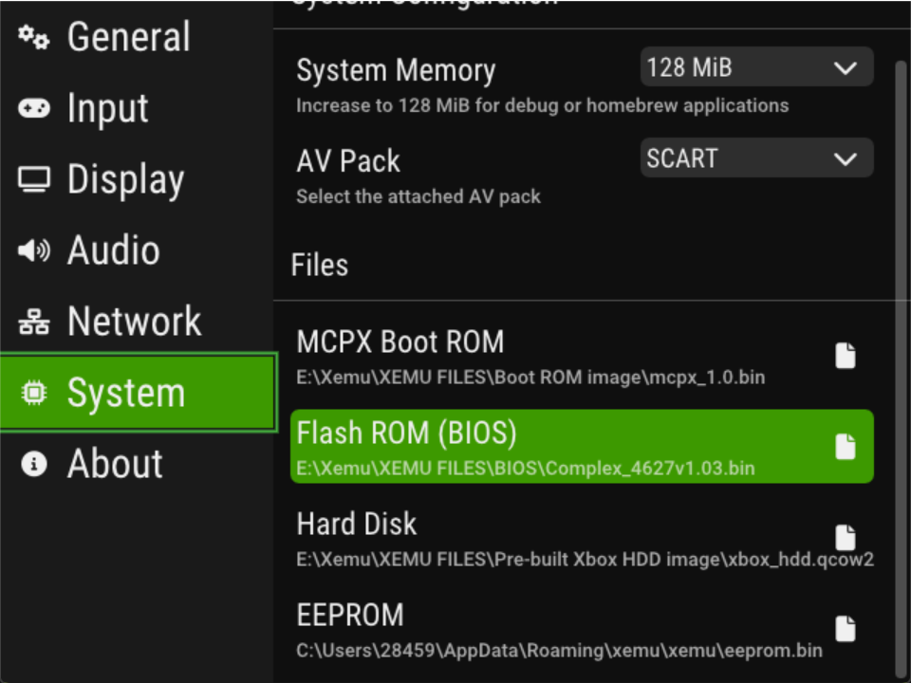Click the AV Pack label
This screenshot has height=683, width=911.
tap(348, 161)
